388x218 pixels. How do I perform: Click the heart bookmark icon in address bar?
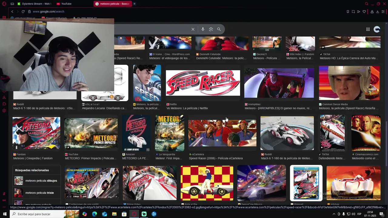click(x=364, y=12)
